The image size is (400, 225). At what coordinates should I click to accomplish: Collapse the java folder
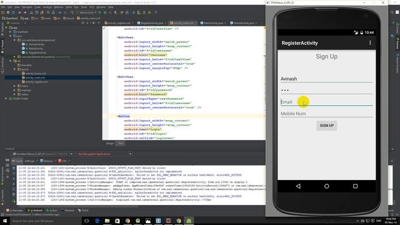[x=11, y=36]
